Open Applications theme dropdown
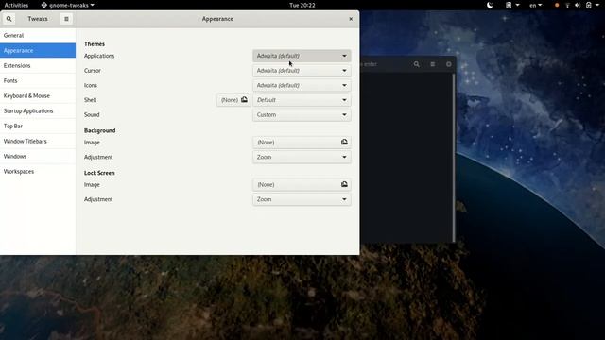 (302, 56)
